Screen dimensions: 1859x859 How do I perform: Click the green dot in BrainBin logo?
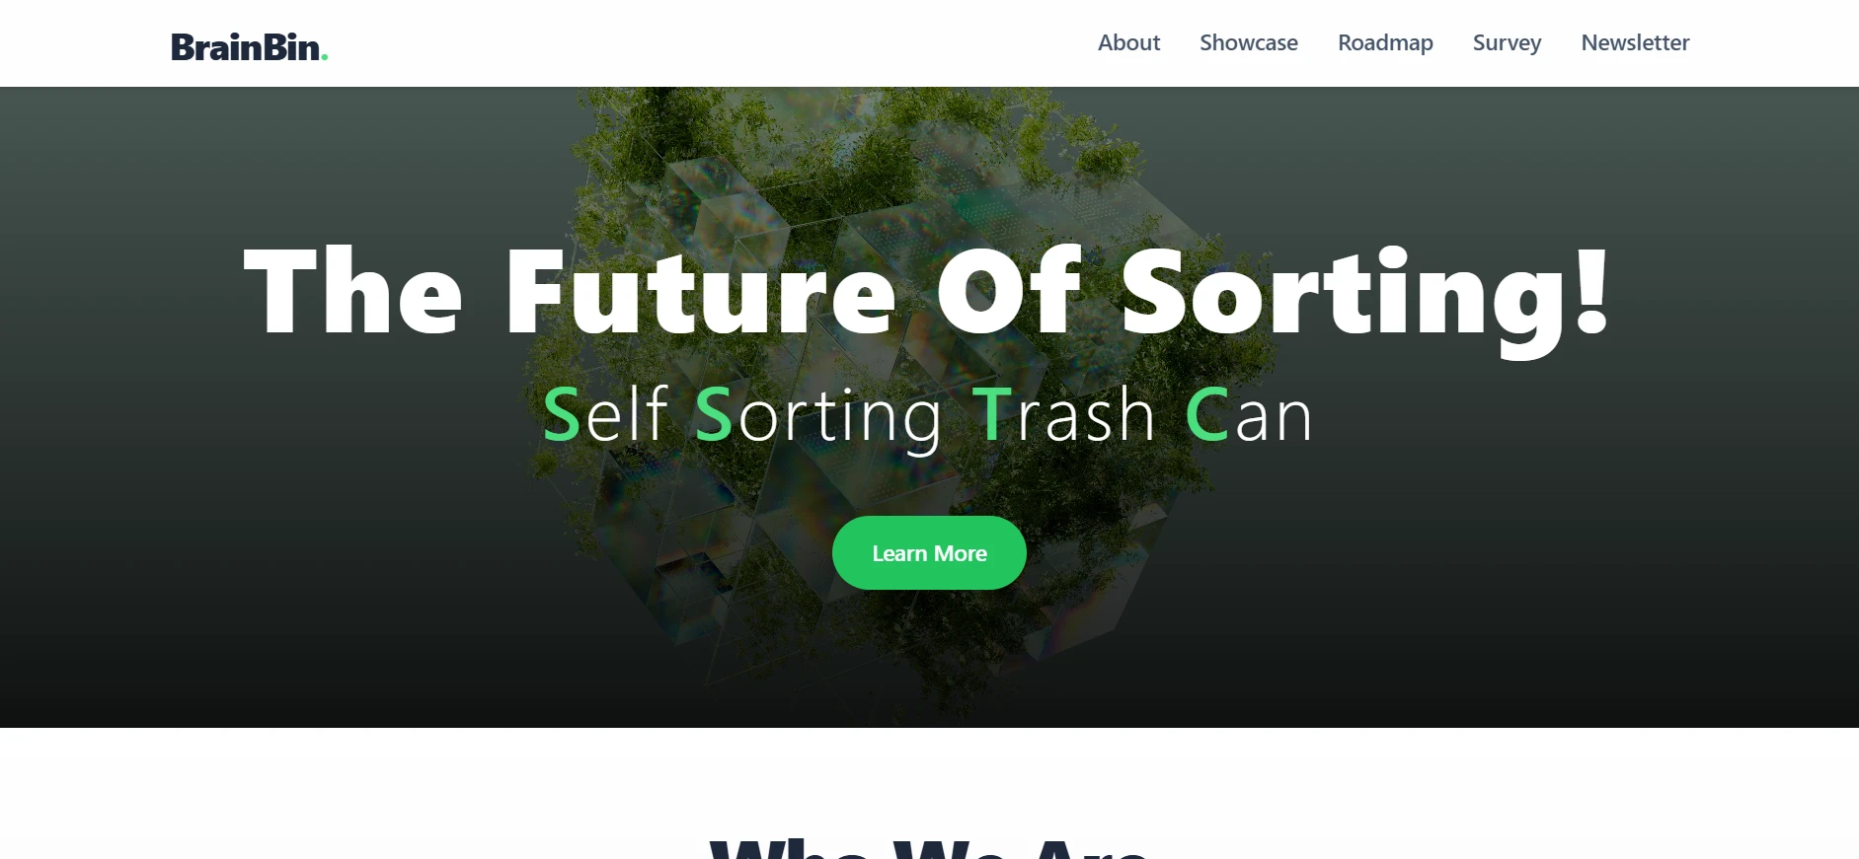click(x=325, y=58)
